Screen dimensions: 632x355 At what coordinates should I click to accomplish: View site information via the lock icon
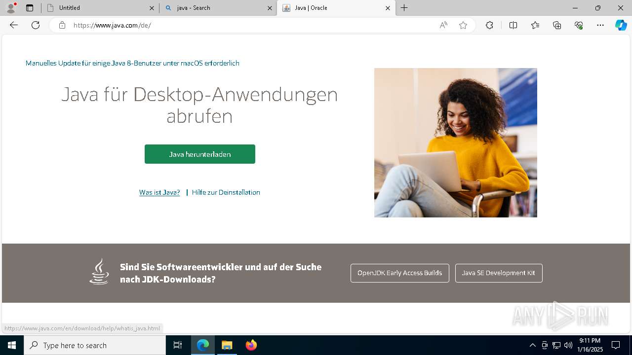(62, 25)
